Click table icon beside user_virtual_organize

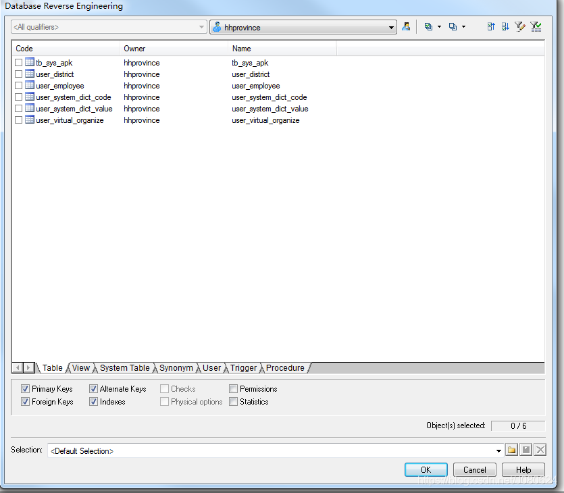pos(30,120)
